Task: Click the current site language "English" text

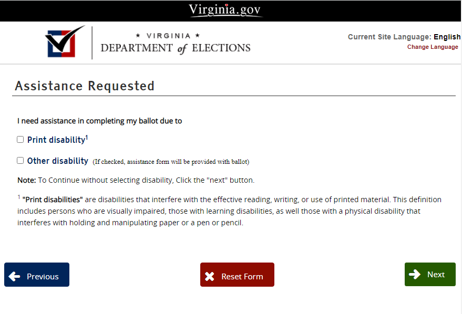Action: tap(447, 37)
